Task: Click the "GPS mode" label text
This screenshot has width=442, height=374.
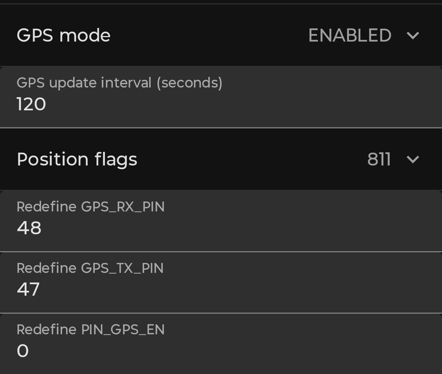Action: (63, 36)
